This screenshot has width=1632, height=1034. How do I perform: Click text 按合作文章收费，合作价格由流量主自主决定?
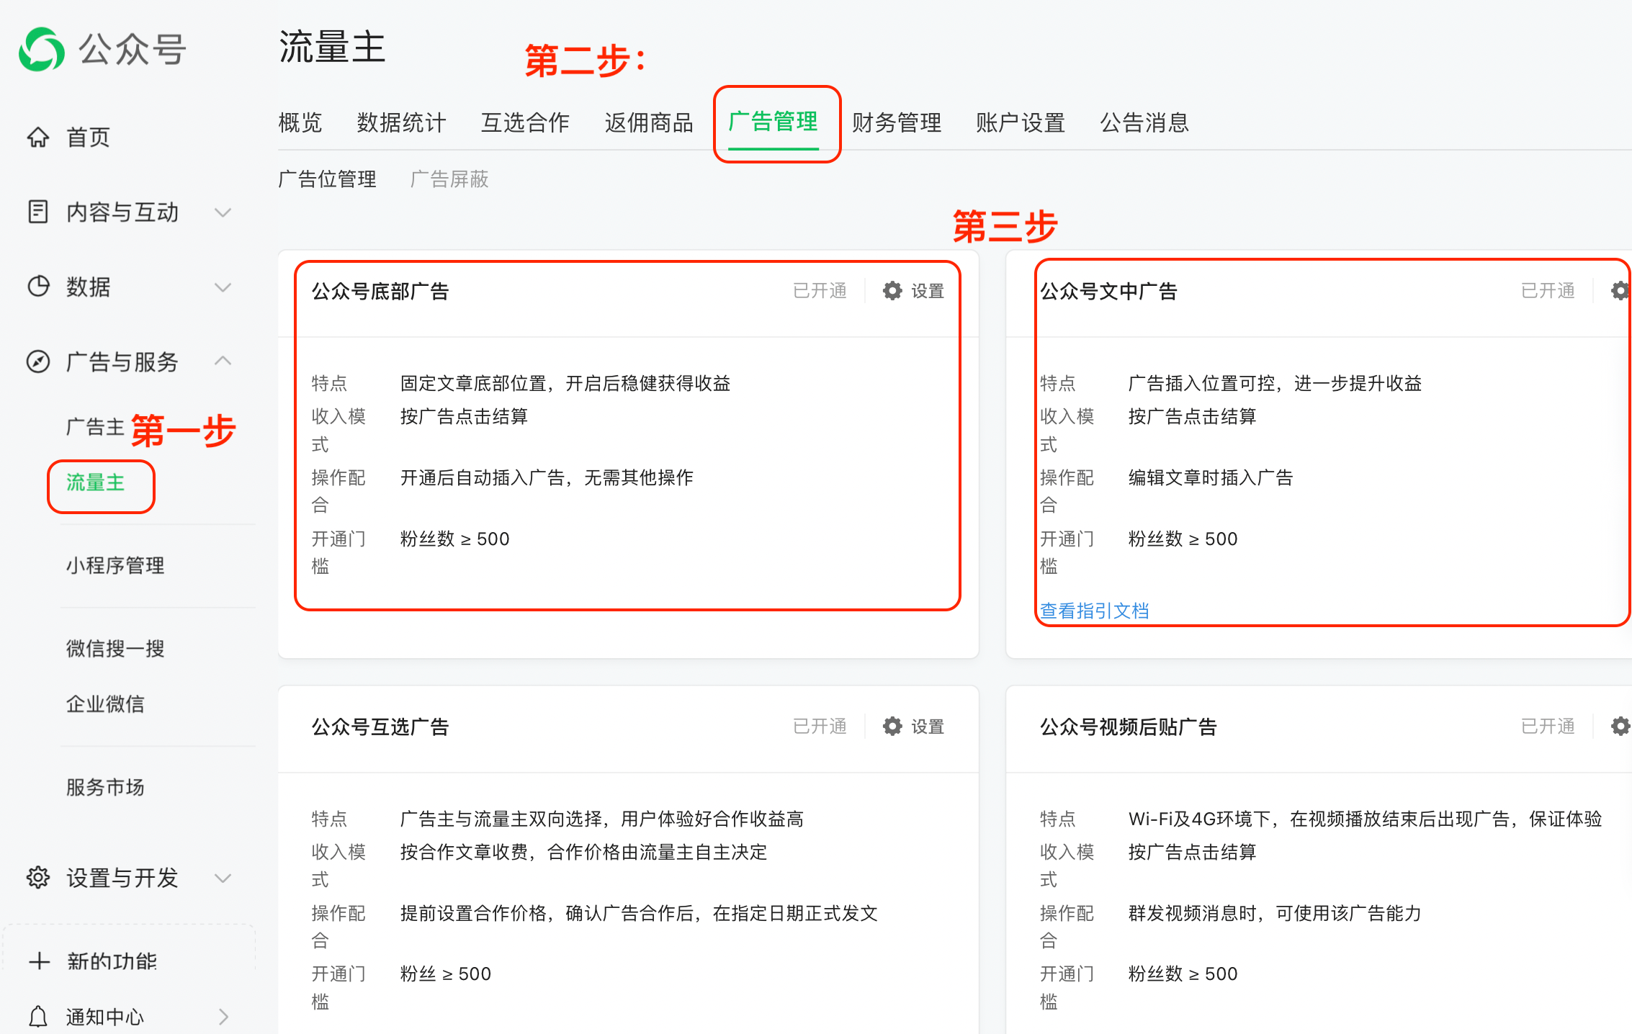[584, 852]
